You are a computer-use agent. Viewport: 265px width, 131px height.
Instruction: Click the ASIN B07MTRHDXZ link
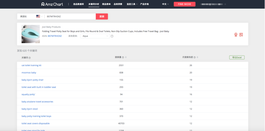tap(55, 36)
